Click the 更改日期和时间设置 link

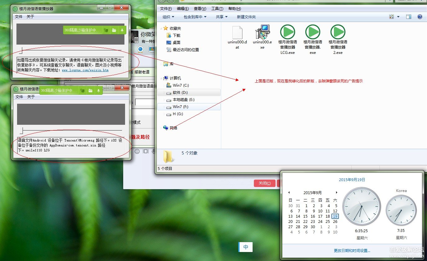352,251
